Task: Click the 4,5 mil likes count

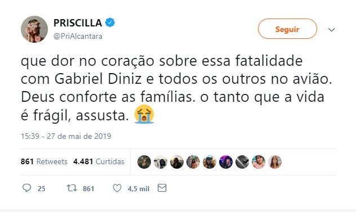Action: pos(139,188)
